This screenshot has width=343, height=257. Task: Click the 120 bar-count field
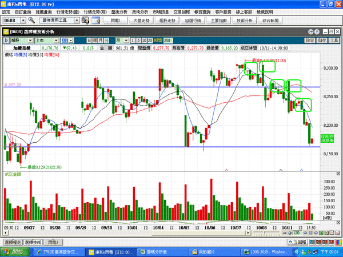pyautogui.click(x=297, y=233)
